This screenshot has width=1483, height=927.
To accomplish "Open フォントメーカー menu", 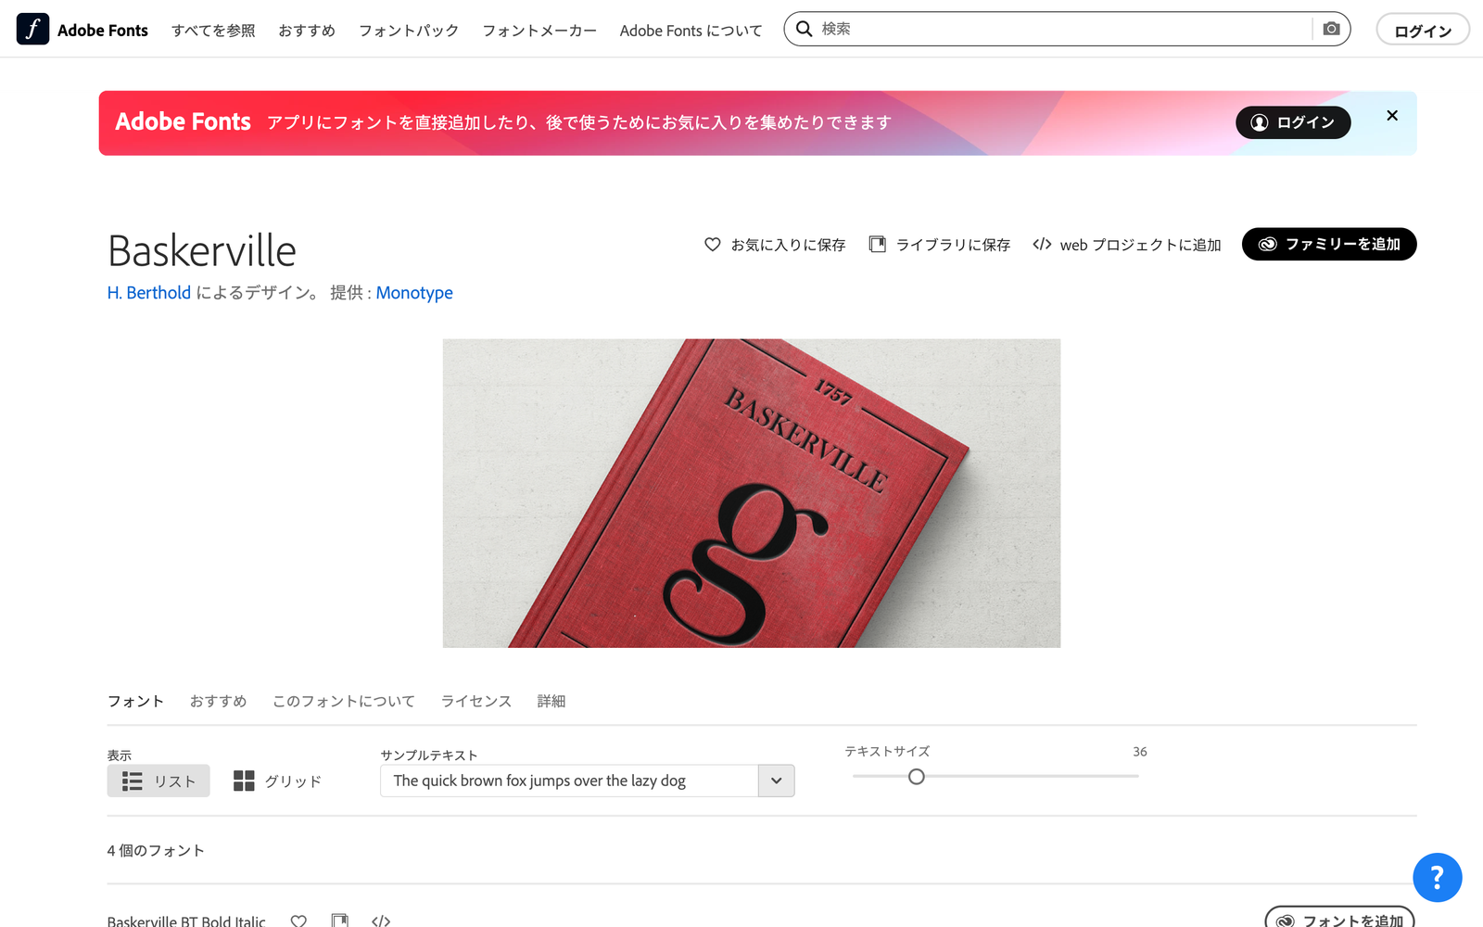I will click(x=539, y=31).
